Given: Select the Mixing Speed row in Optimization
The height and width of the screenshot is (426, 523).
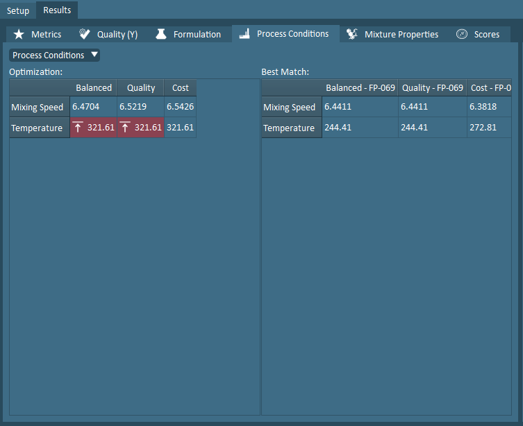Looking at the screenshot, I should tap(38, 108).
